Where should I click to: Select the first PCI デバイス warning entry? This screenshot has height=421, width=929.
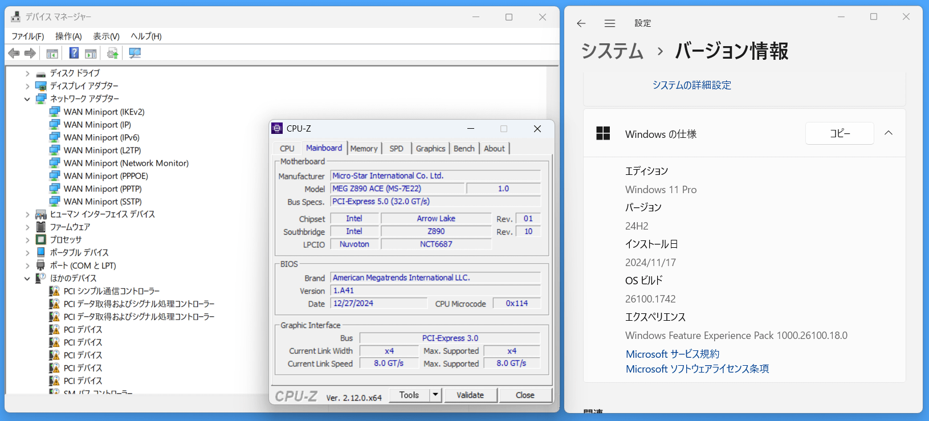point(83,329)
